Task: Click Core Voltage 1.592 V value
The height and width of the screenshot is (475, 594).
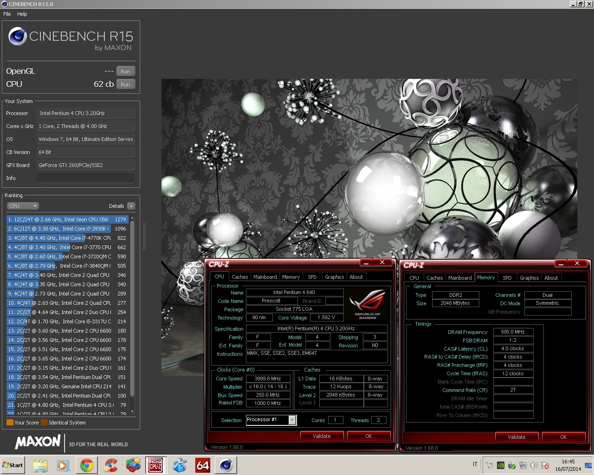Action: click(326, 318)
